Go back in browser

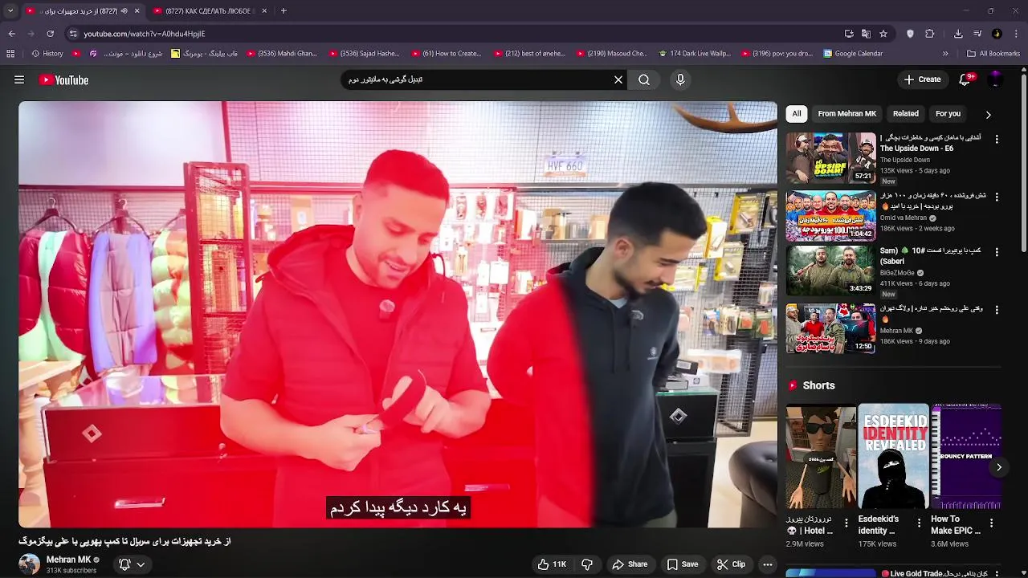click(11, 34)
